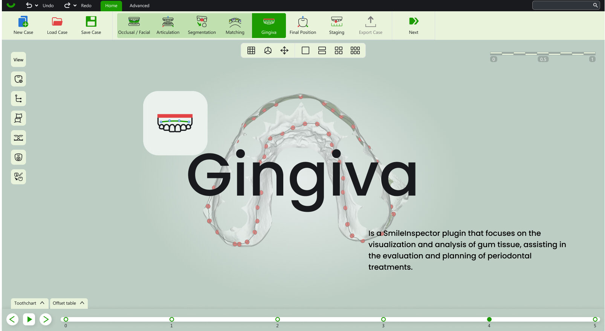
Task: Expand the Offset table panel
Action: tap(68, 303)
